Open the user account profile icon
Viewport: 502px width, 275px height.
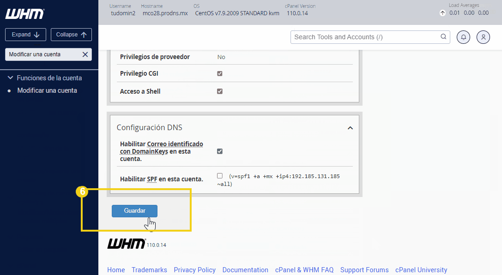pyautogui.click(x=483, y=37)
